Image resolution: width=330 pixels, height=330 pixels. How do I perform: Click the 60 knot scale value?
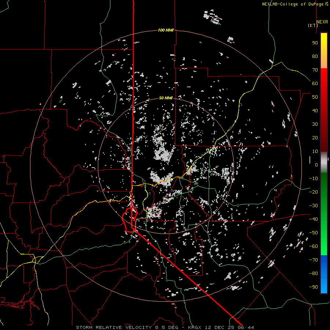click(x=315, y=83)
